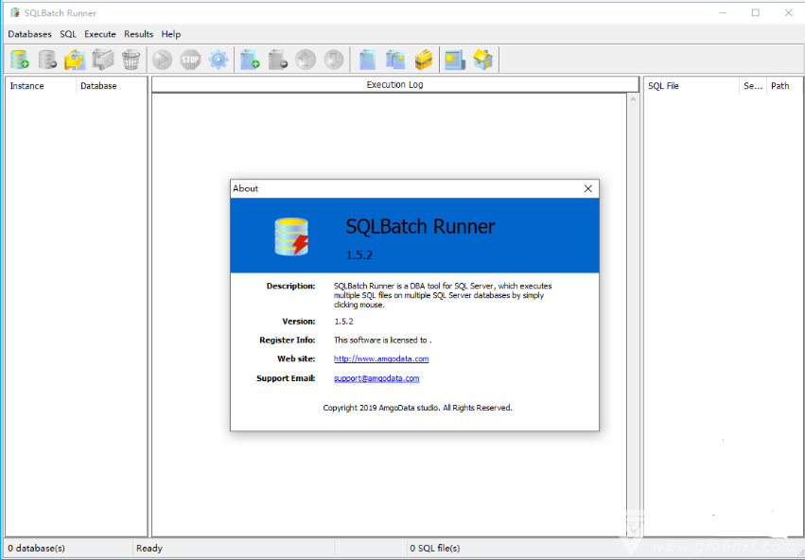This screenshot has height=560, width=805.
Task: Click the "Description:" label in About dialog
Action: [290, 286]
